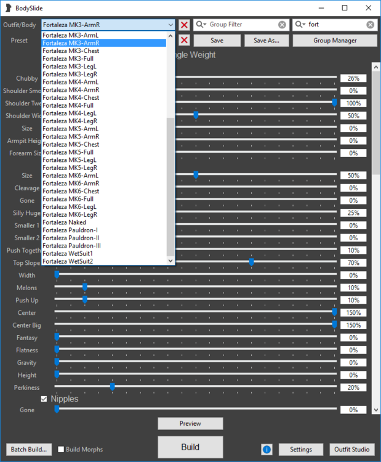The image size is (381, 462).
Task: Click the Save As... button
Action: [267, 41]
